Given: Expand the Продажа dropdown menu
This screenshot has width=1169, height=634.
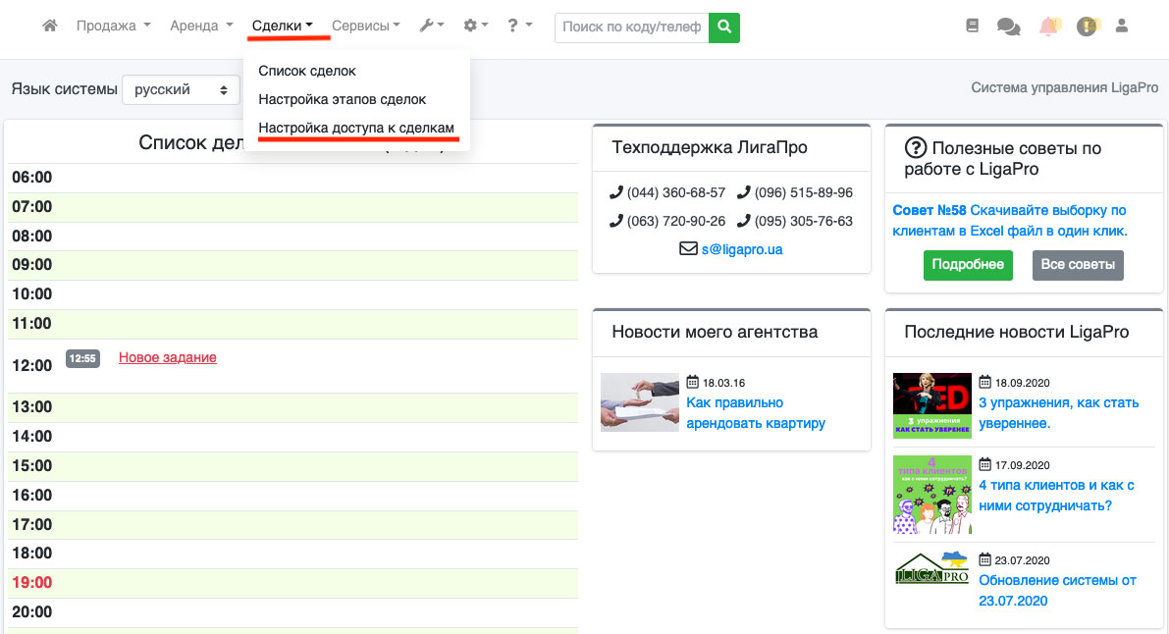Looking at the screenshot, I should pos(113,26).
